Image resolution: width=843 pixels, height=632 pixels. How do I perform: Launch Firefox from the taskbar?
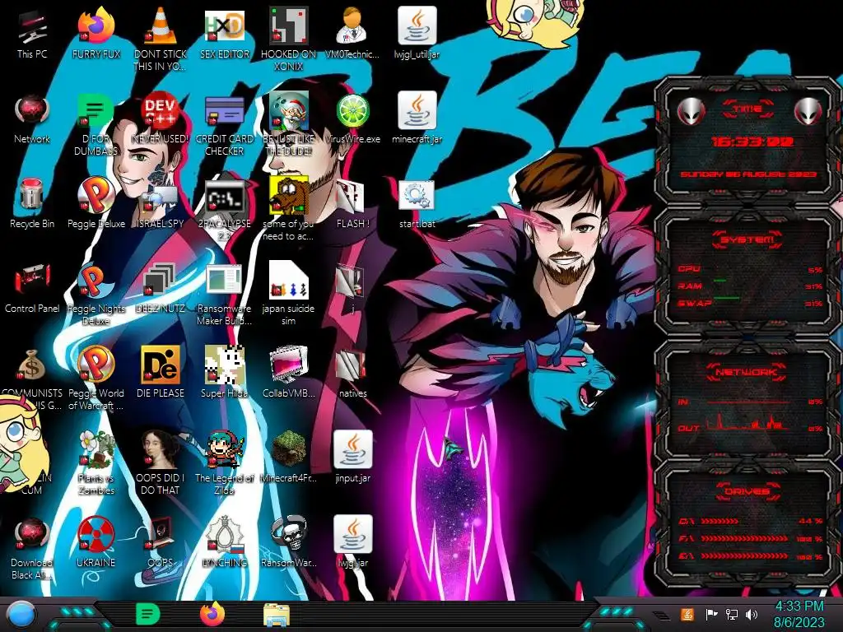pyautogui.click(x=212, y=614)
